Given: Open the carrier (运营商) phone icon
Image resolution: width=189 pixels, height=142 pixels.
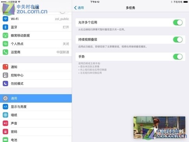Looking at the screenshot, I should 5,52.
